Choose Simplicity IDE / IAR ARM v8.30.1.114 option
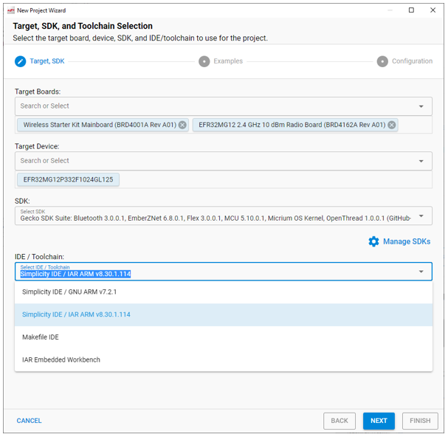 pyautogui.click(x=224, y=314)
